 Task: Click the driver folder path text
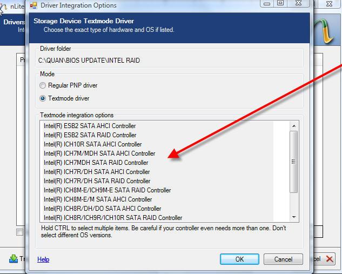click(x=89, y=61)
